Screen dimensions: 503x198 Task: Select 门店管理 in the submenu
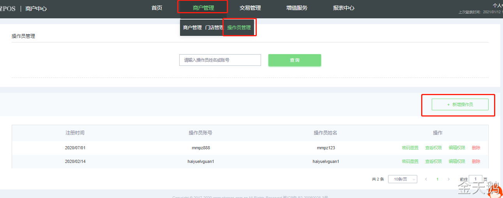click(214, 28)
